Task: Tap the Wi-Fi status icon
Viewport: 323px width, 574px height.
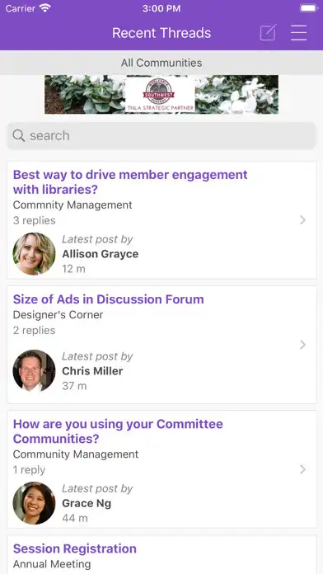Action: coord(45,8)
